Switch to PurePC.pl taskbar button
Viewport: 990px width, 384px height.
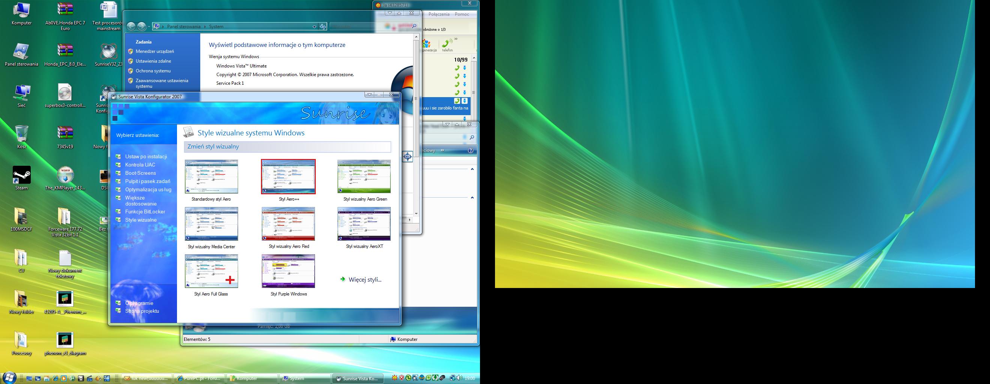[198, 379]
